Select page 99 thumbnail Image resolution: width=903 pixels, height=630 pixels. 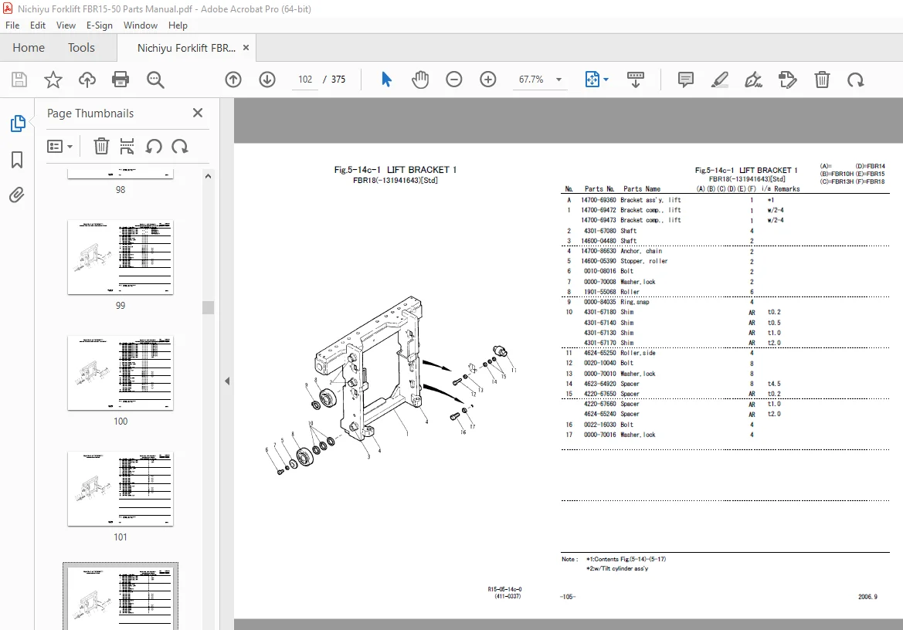point(121,257)
